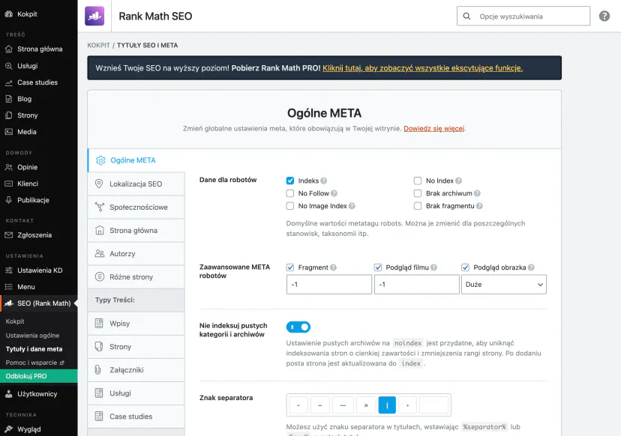Open the Różne strony tab
The height and width of the screenshot is (436, 621).
pyautogui.click(x=136, y=277)
